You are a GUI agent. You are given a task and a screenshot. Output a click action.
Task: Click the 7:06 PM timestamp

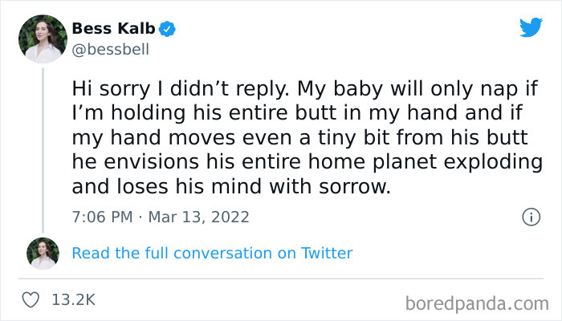[x=100, y=217]
